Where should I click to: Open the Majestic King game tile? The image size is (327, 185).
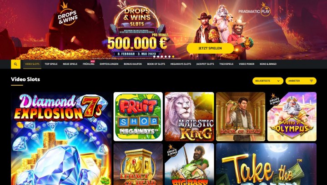click(x=189, y=117)
